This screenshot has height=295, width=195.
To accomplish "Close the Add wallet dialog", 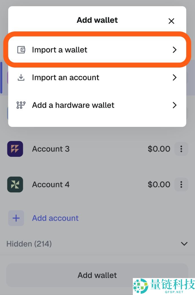I will [x=172, y=21].
